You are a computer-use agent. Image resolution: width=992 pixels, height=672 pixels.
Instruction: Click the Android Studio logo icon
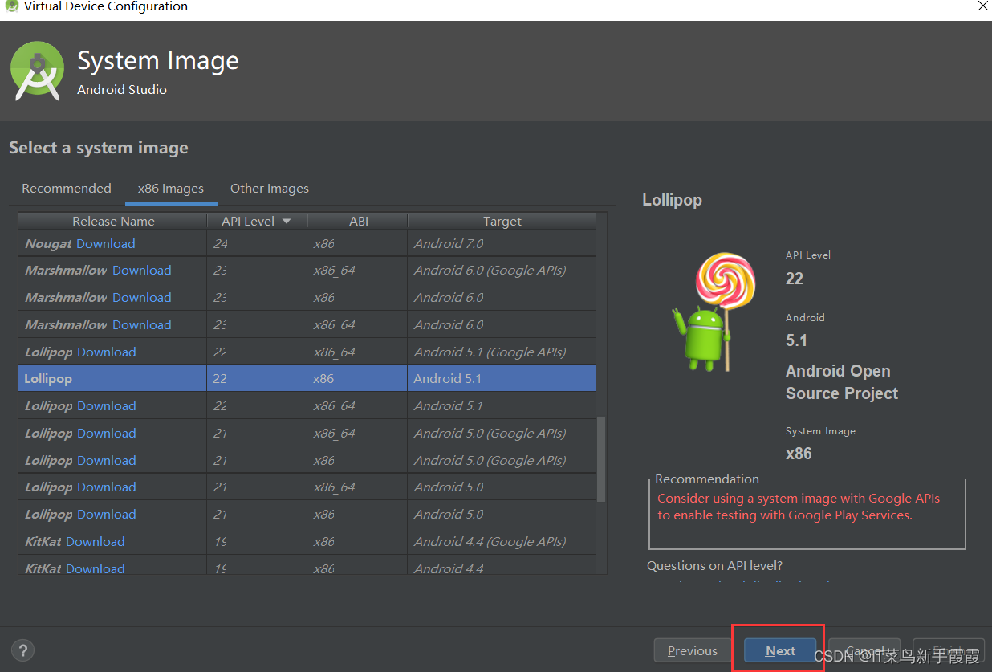pyautogui.click(x=37, y=70)
